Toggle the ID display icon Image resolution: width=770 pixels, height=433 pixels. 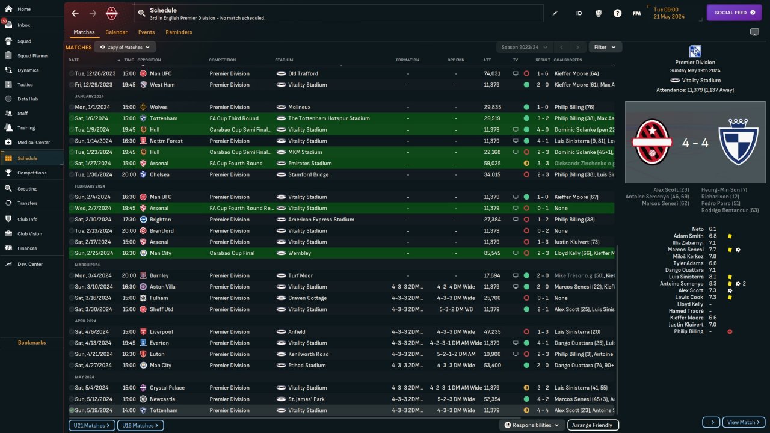point(579,13)
